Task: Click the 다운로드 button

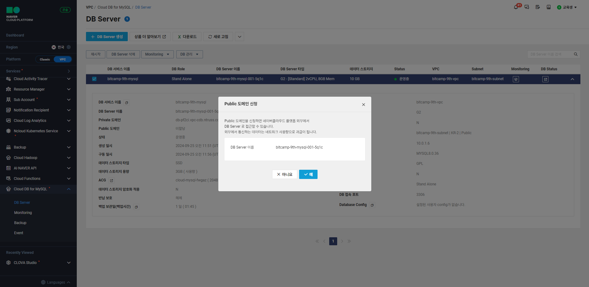Action: (187, 37)
